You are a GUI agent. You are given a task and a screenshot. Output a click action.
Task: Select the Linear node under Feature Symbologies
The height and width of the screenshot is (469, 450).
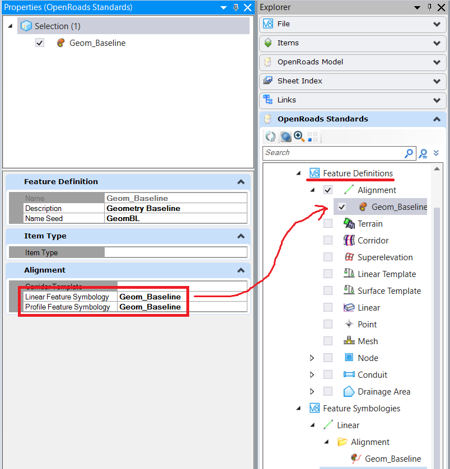pyautogui.click(x=348, y=425)
